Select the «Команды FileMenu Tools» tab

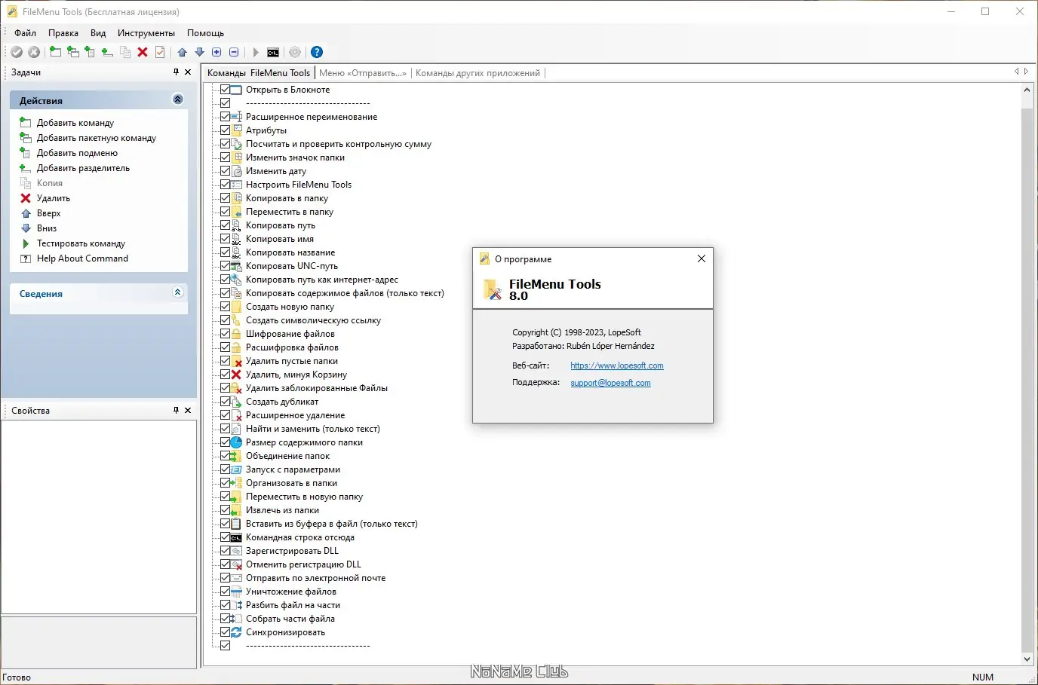coord(259,73)
